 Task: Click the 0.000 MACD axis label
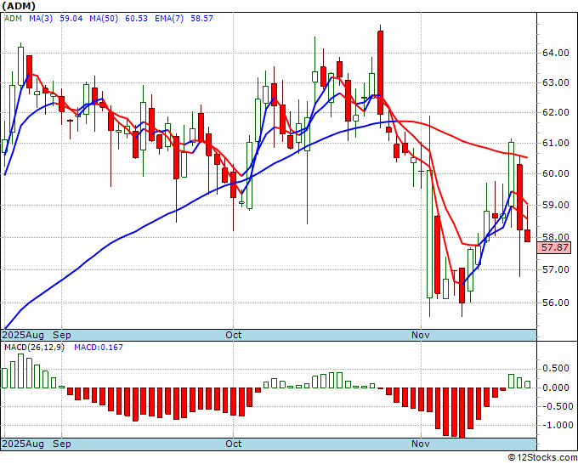point(556,388)
